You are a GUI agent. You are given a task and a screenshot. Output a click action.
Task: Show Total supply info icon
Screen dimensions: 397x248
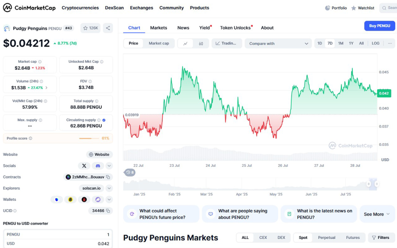point(97,101)
